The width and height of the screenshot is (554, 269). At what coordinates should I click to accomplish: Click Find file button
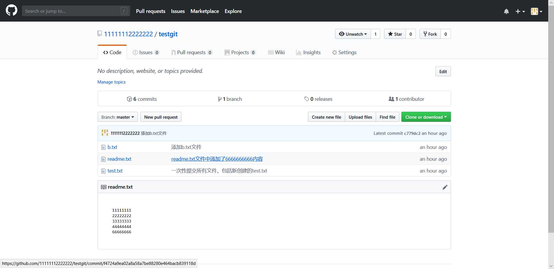tap(388, 117)
